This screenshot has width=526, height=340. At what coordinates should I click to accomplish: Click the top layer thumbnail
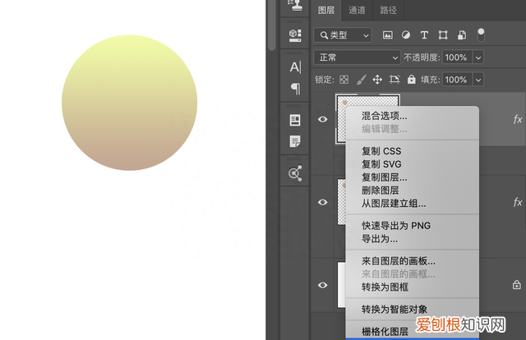point(341,119)
